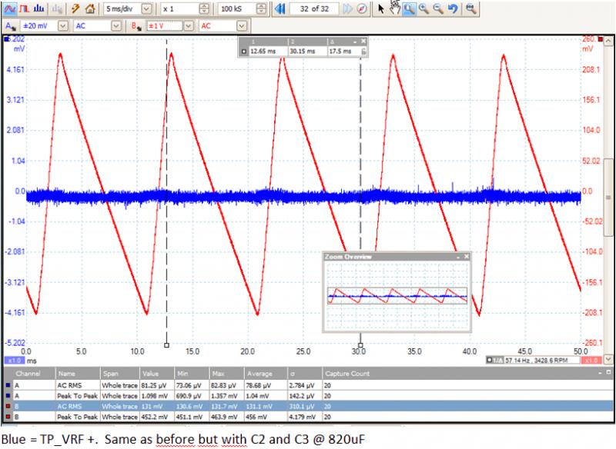Select the arrow pointer tool
Viewport: 616px width, 449px height.
(380, 8)
